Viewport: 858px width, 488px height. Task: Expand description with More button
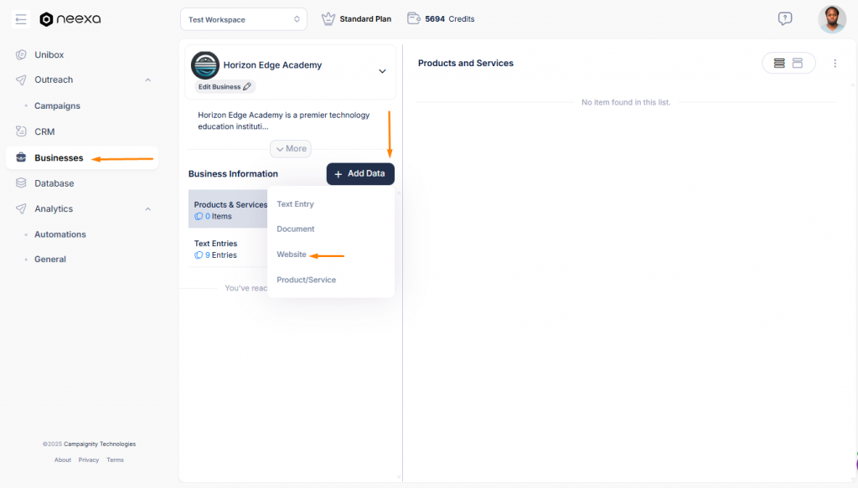pos(291,149)
